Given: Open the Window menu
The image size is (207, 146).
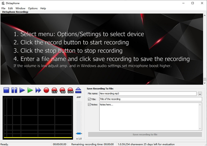Looking at the screenshot, I should 20,8.
